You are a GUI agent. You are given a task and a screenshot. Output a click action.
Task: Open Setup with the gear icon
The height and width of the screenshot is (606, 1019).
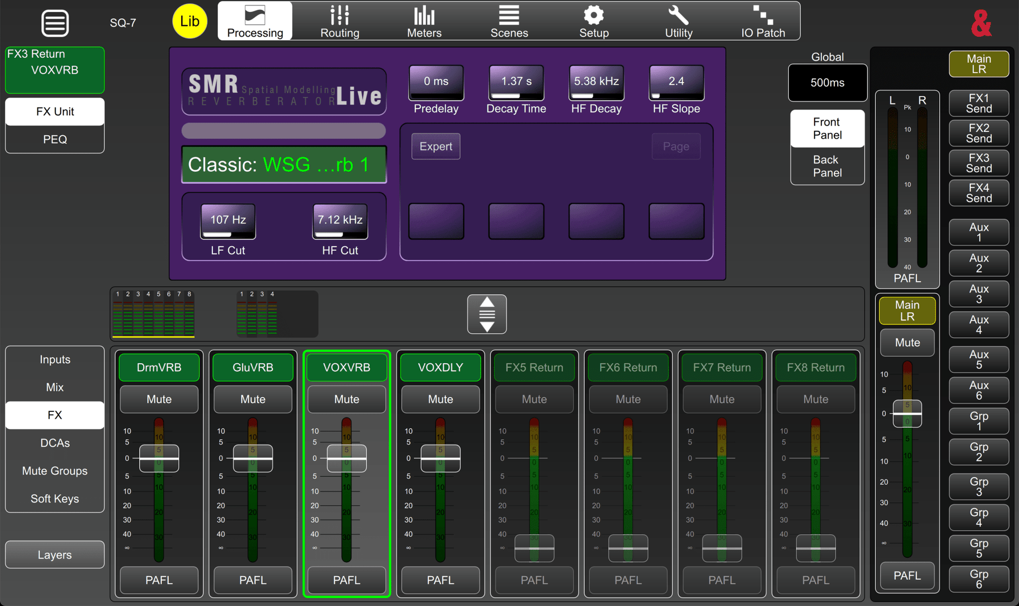tap(594, 22)
